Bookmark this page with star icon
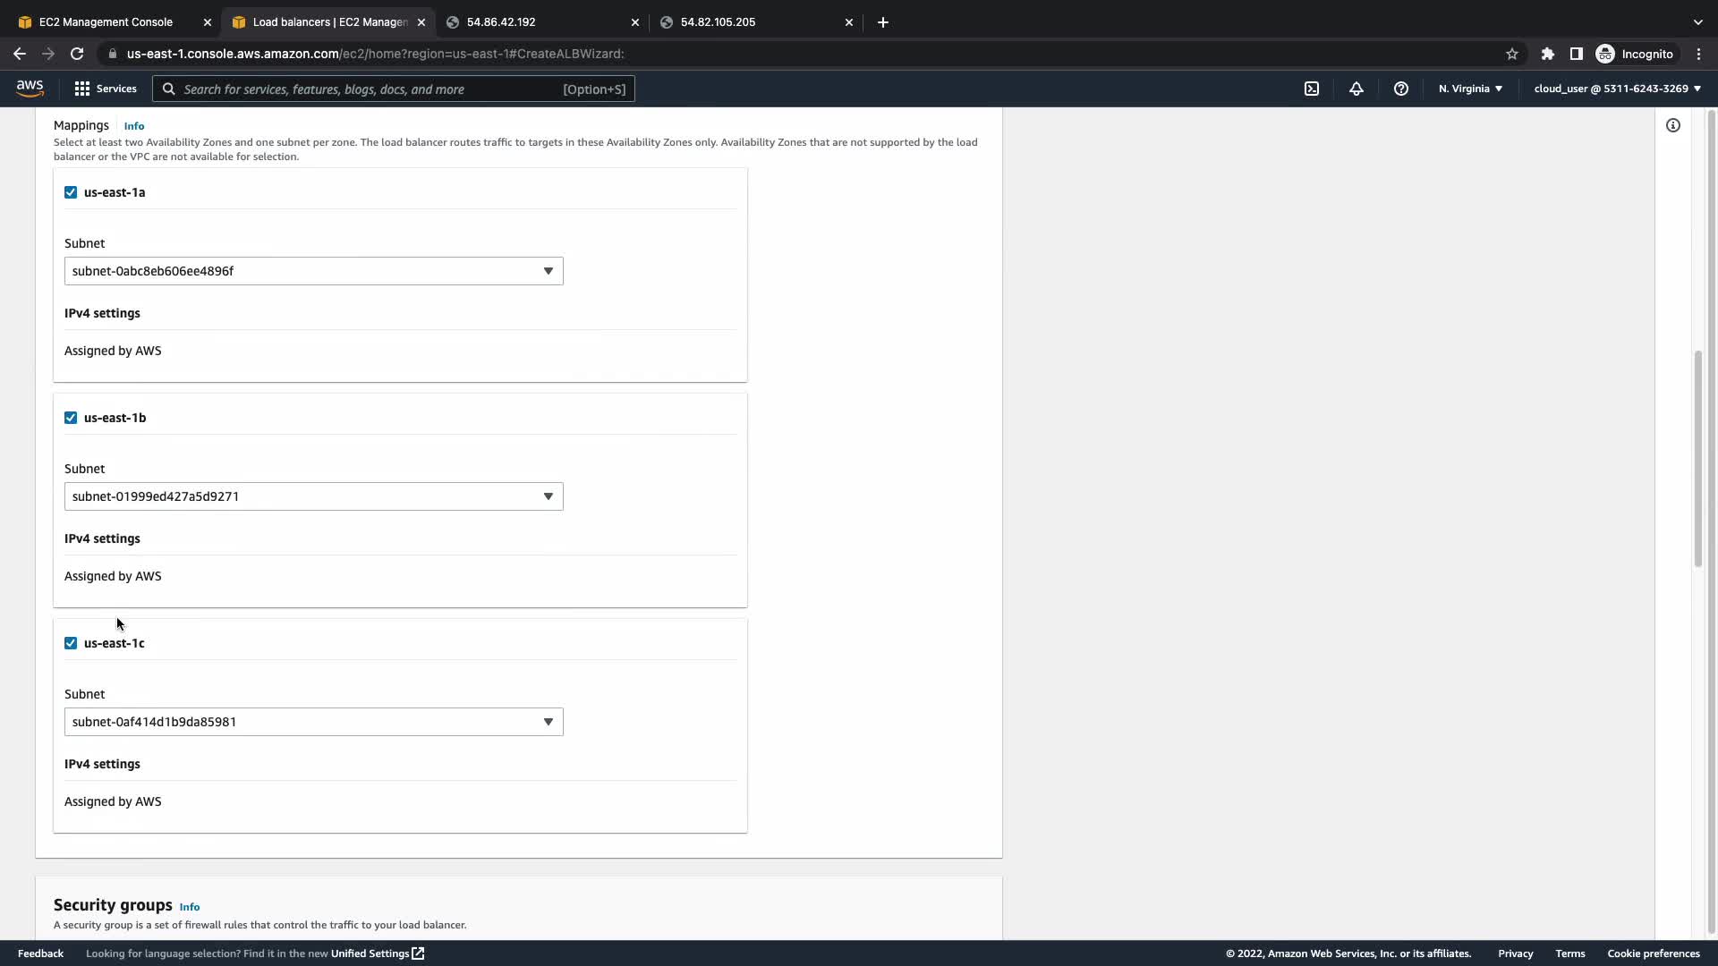 point(1512,54)
